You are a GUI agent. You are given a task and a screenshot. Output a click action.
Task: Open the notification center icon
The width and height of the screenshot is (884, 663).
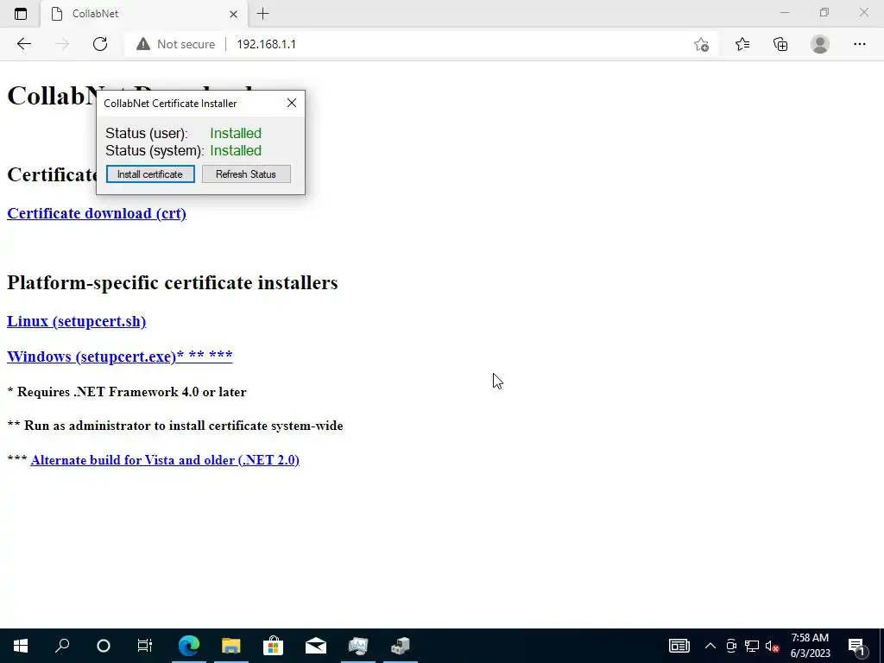tap(856, 646)
